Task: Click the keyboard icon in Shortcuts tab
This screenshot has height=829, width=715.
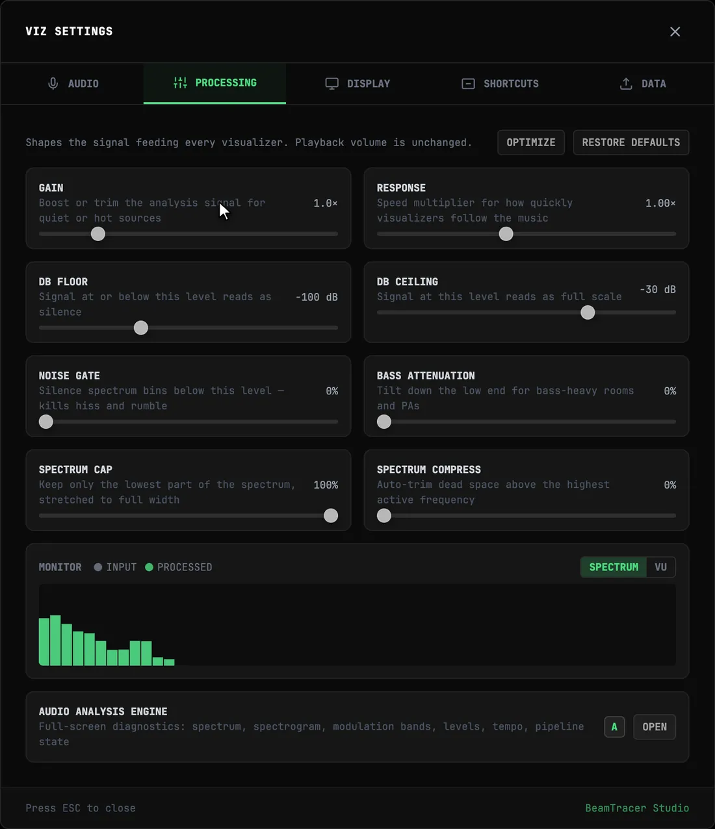Action: (468, 83)
